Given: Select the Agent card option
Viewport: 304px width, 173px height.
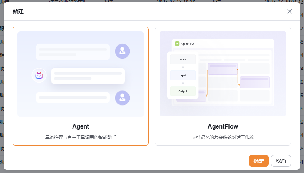Looking at the screenshot, I should coord(81,86).
